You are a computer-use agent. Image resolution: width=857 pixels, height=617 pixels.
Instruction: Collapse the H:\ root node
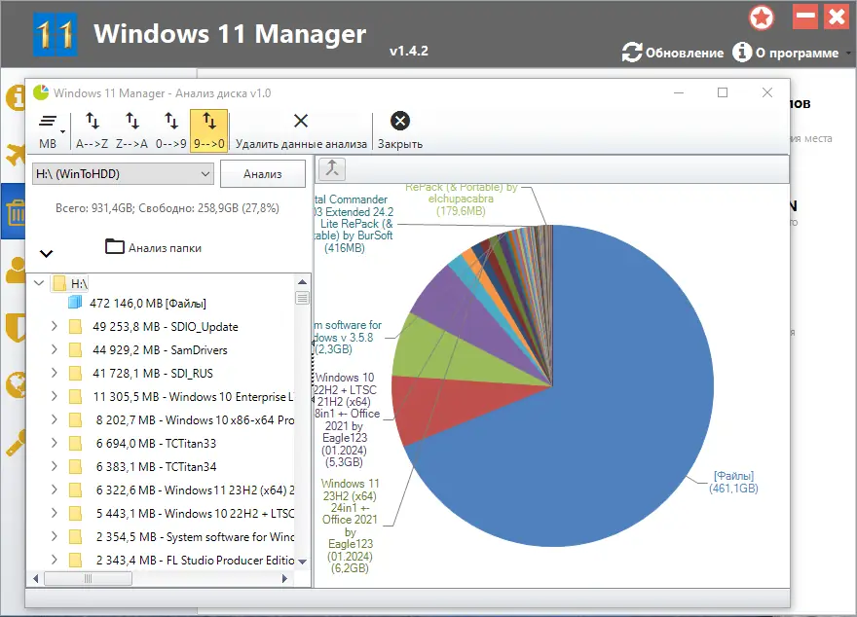[x=39, y=282]
